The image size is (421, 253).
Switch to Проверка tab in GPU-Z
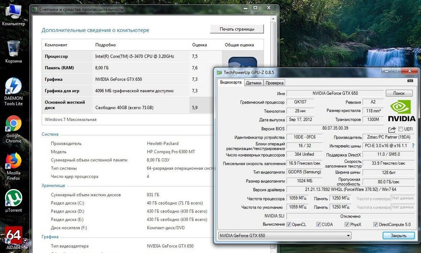point(274,83)
